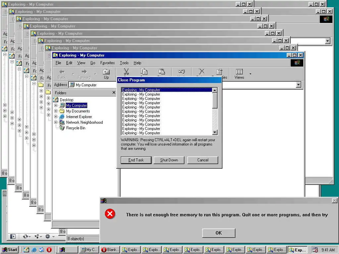The height and width of the screenshot is (254, 339).
Task: Open the Back history dropdown arrow
Action: pos(73,74)
